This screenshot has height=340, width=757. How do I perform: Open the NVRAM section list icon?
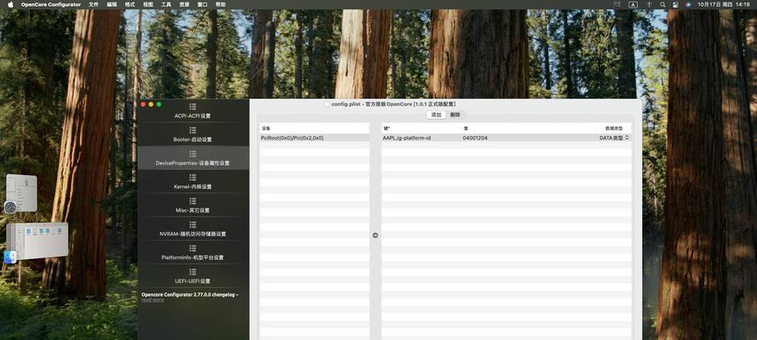click(x=192, y=224)
